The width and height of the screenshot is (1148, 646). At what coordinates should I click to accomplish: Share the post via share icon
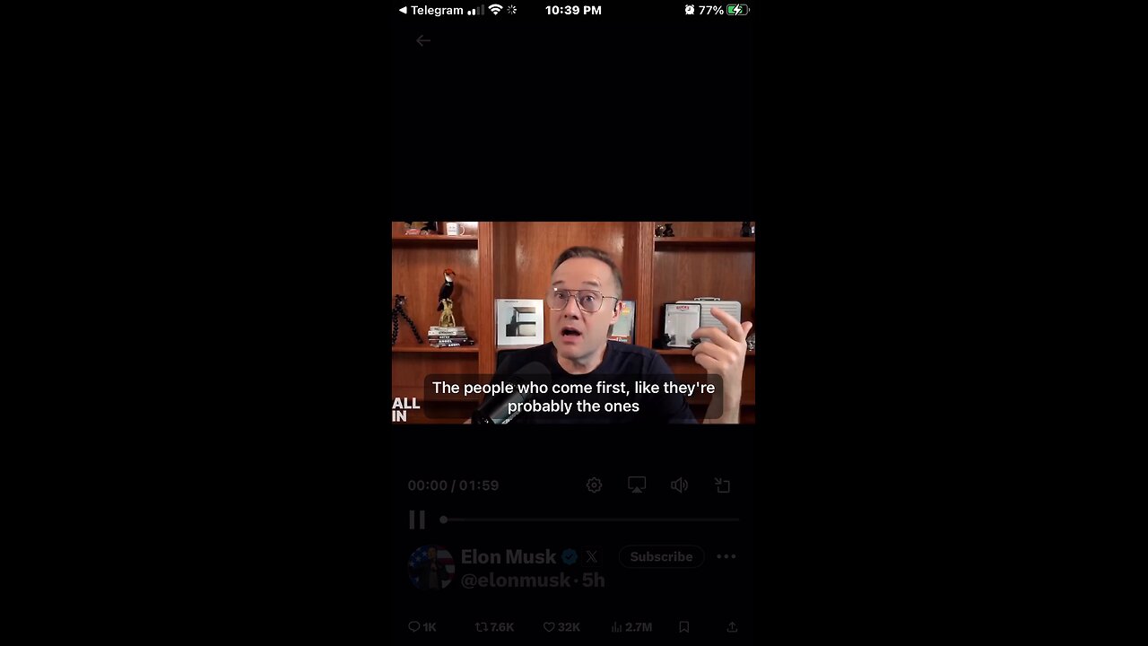pos(732,627)
